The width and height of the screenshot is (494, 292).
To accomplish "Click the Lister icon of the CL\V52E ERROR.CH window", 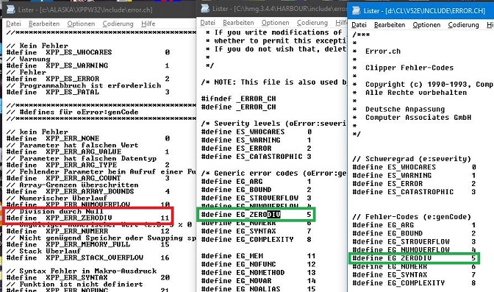I will pos(357,11).
